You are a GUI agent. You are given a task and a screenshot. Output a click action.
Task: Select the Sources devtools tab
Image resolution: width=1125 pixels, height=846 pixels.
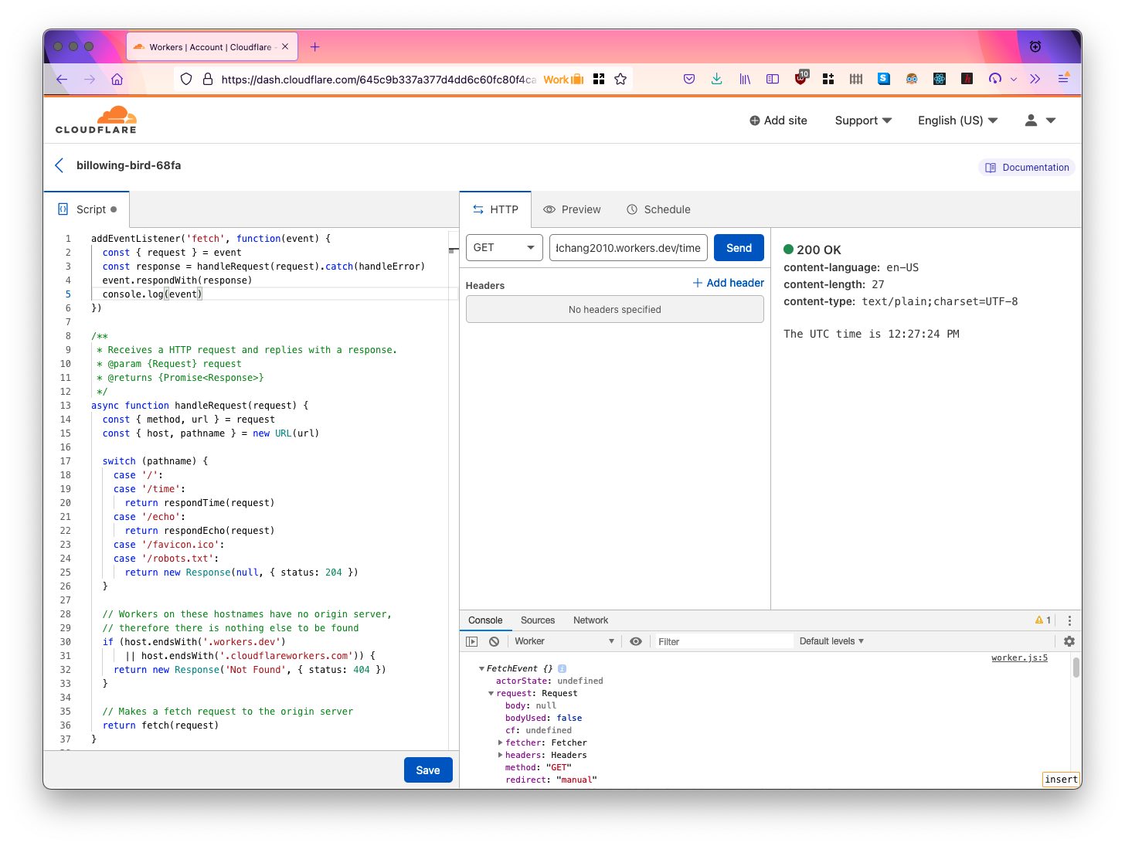click(x=538, y=620)
